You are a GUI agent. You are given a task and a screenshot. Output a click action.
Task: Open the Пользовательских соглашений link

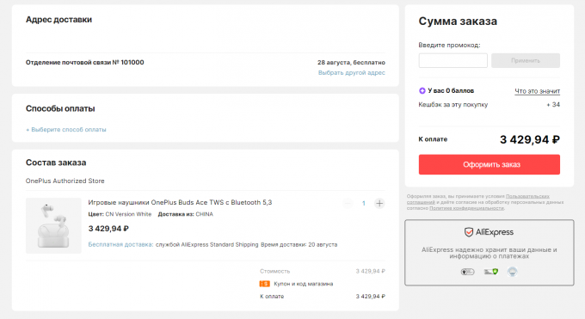pyautogui.click(x=478, y=199)
